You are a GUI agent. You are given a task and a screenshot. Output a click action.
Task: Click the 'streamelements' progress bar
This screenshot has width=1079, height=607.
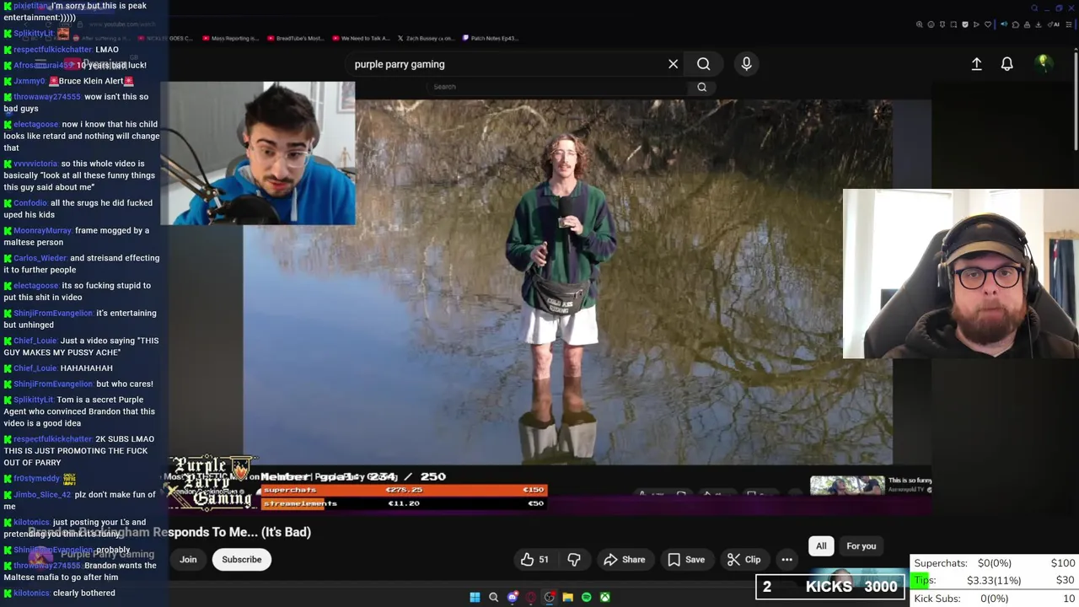click(x=404, y=503)
